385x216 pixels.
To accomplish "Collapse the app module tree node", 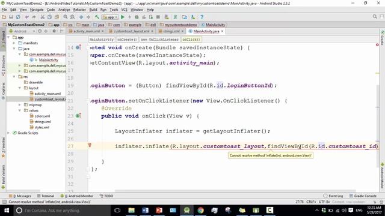I will point(9,37).
